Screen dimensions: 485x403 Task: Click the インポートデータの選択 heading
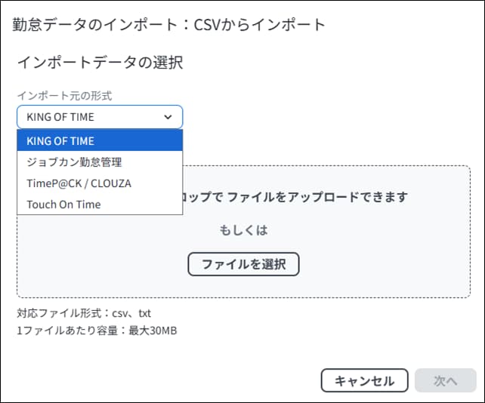pos(100,63)
